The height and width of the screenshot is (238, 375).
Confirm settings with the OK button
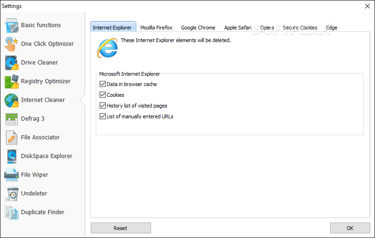pyautogui.click(x=350, y=228)
